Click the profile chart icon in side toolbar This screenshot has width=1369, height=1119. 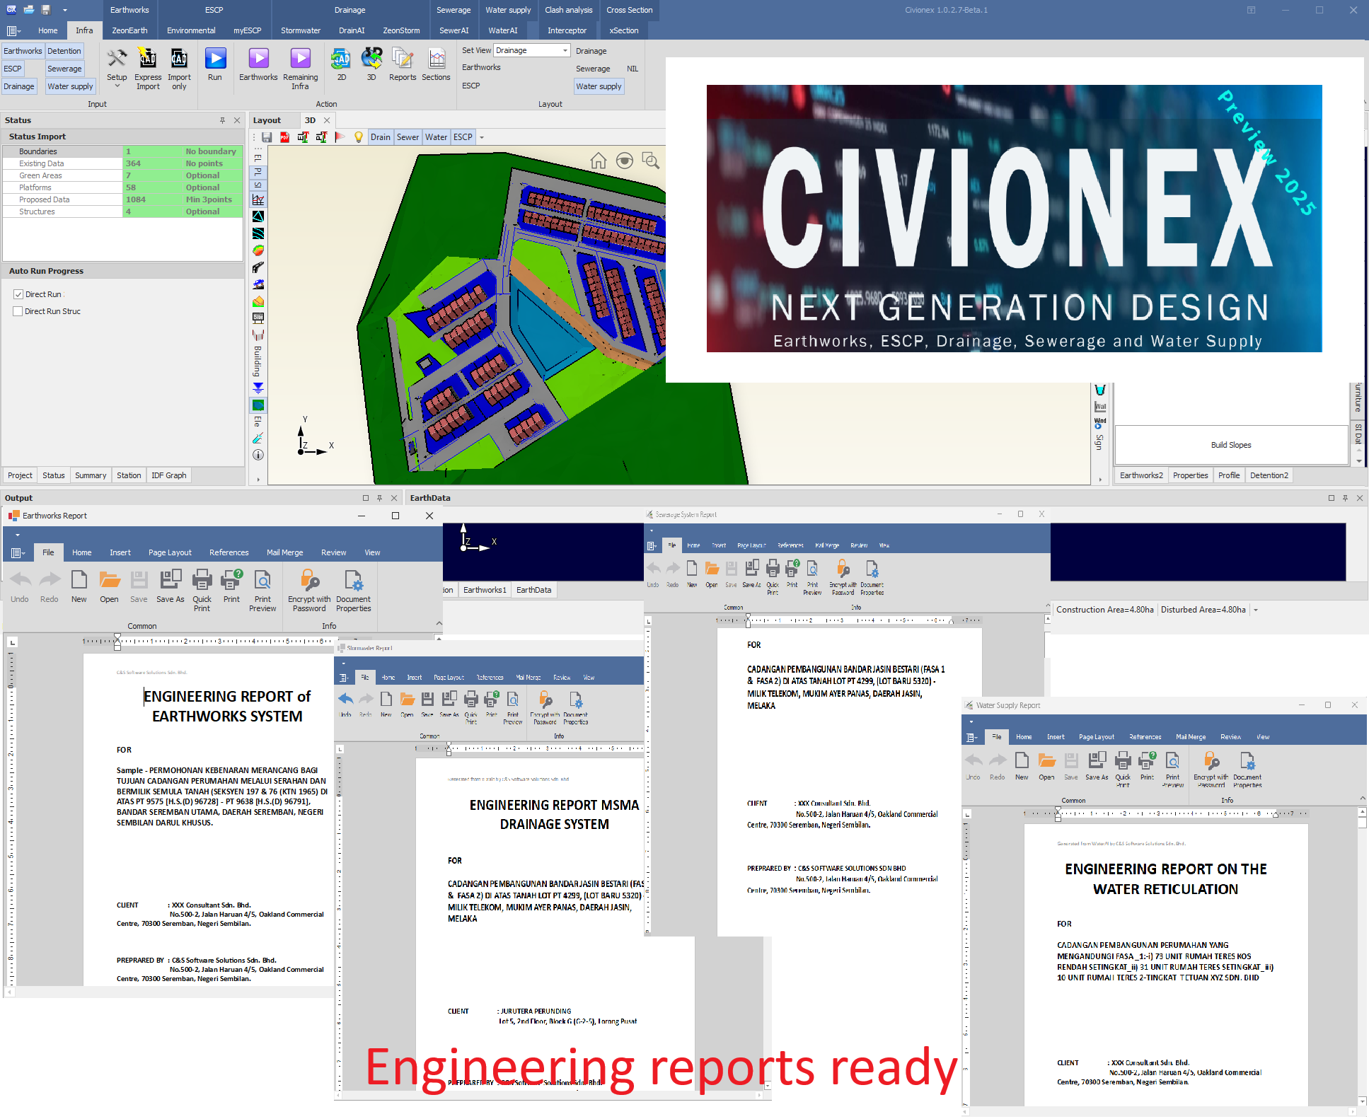(x=258, y=199)
